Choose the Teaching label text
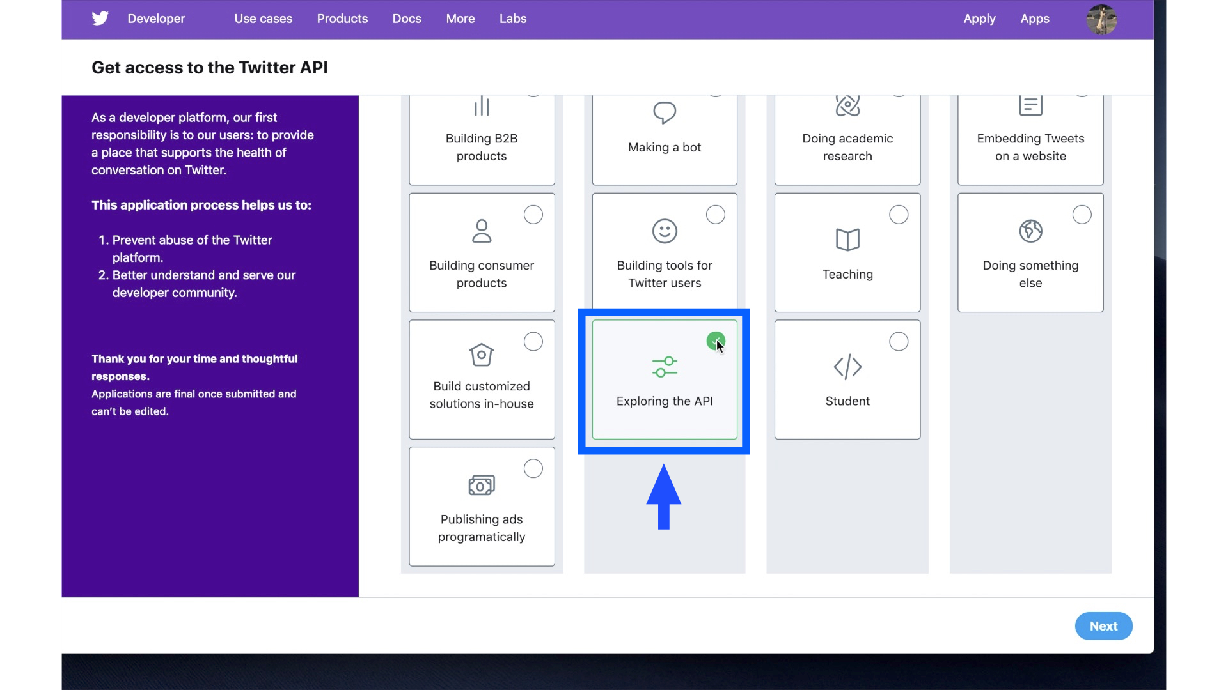1228x690 pixels. point(847,274)
